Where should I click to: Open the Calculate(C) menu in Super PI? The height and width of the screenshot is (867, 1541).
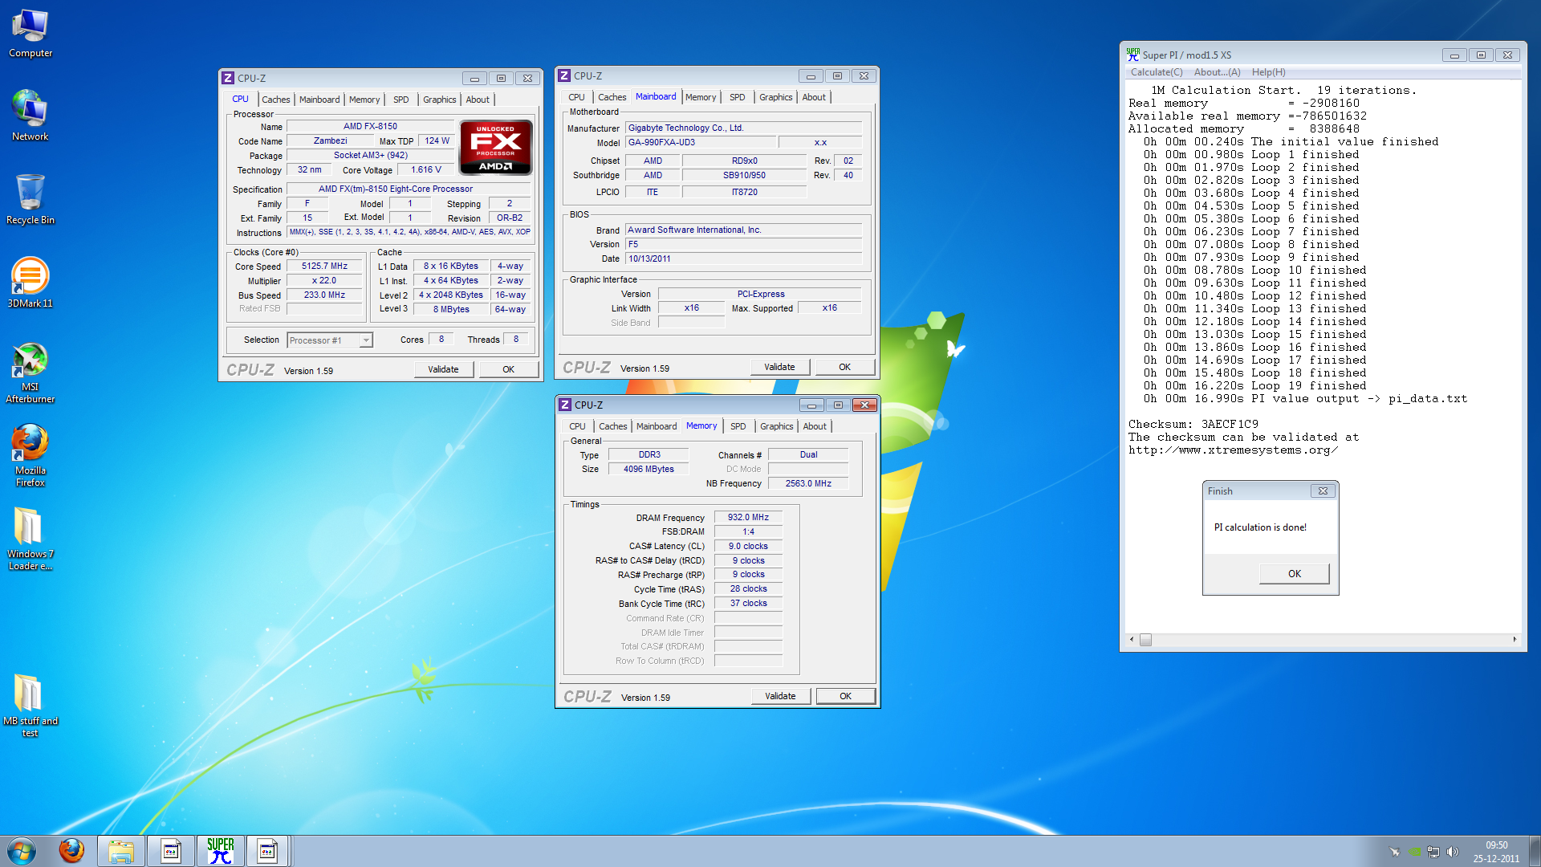(x=1157, y=72)
